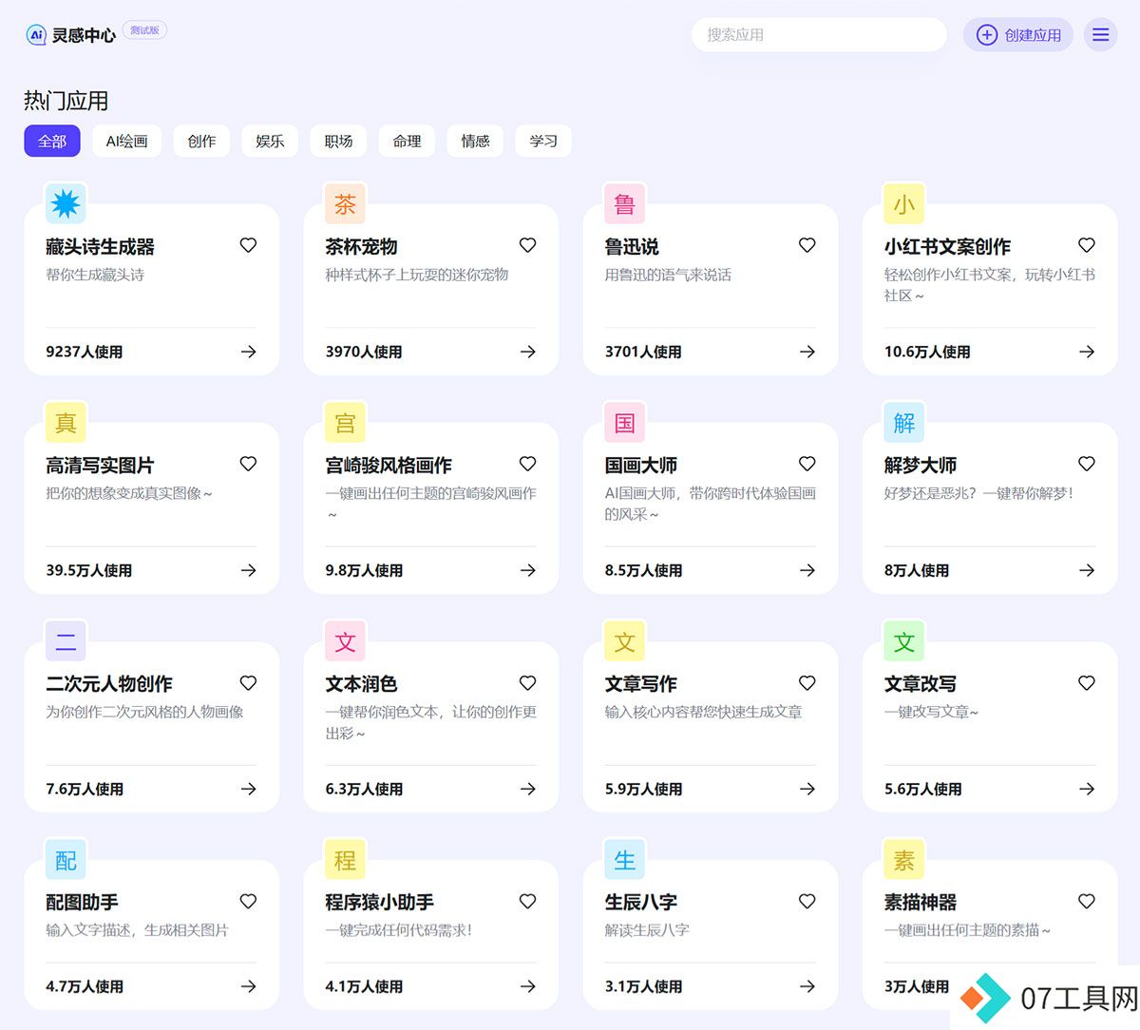This screenshot has height=1030, width=1140.
Task: Click the 解梦大师 解 icon tile
Action: pyautogui.click(x=903, y=422)
